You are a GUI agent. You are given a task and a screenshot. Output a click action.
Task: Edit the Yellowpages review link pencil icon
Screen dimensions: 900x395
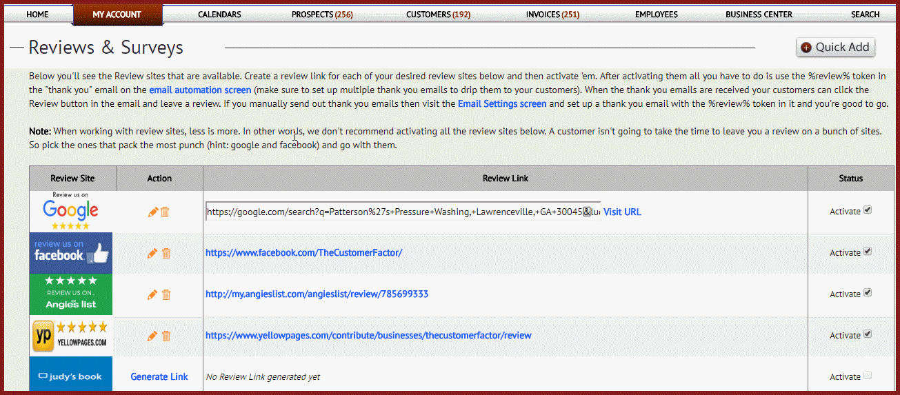tap(153, 336)
